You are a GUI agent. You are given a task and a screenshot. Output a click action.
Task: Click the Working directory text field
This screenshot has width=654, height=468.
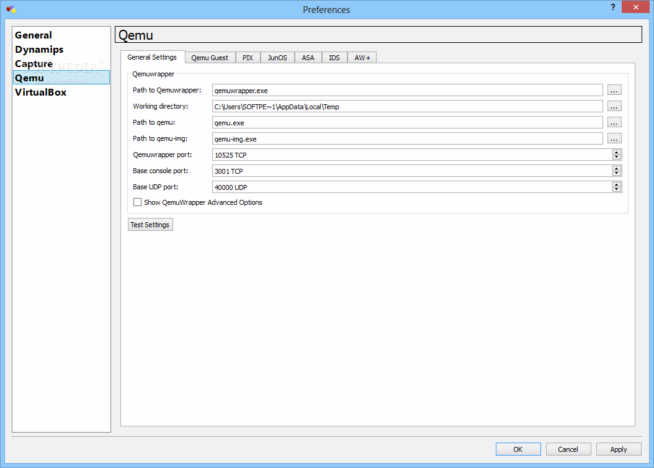408,106
